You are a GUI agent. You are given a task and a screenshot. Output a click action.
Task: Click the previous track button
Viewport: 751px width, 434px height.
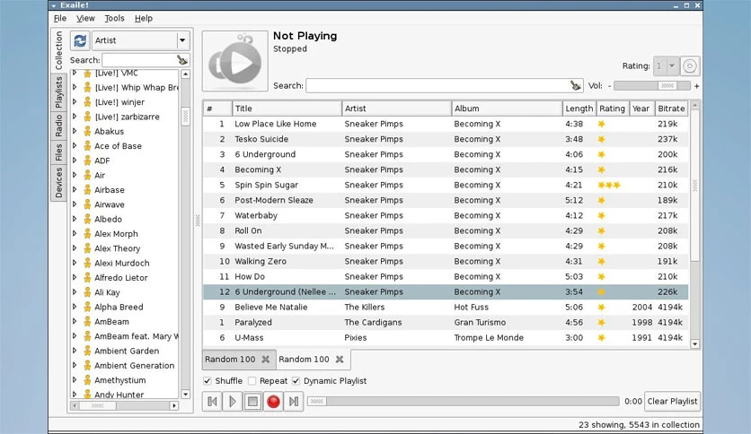[x=212, y=402]
